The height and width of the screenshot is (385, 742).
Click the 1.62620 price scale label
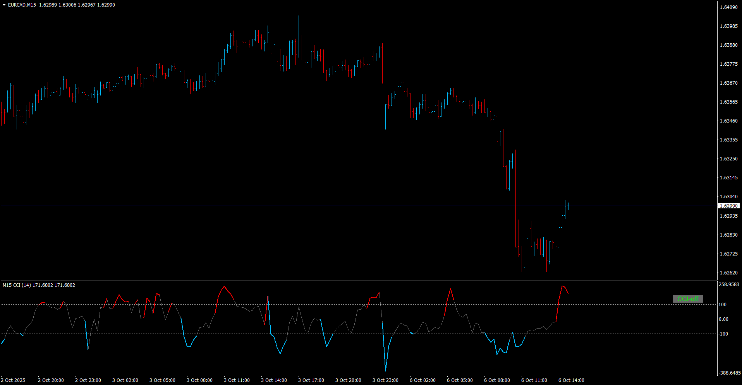coord(728,273)
